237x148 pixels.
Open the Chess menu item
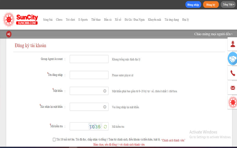[59, 20]
